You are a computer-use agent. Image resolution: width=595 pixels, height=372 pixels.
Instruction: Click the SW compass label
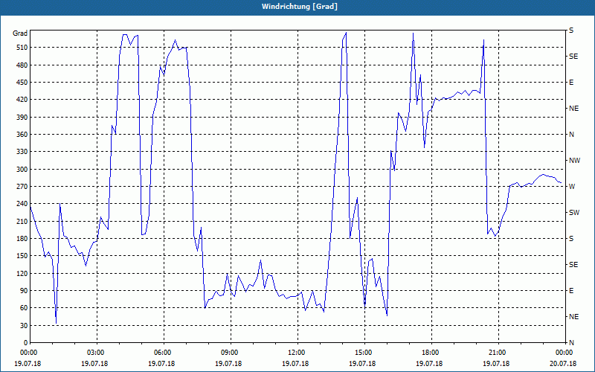[x=574, y=213]
